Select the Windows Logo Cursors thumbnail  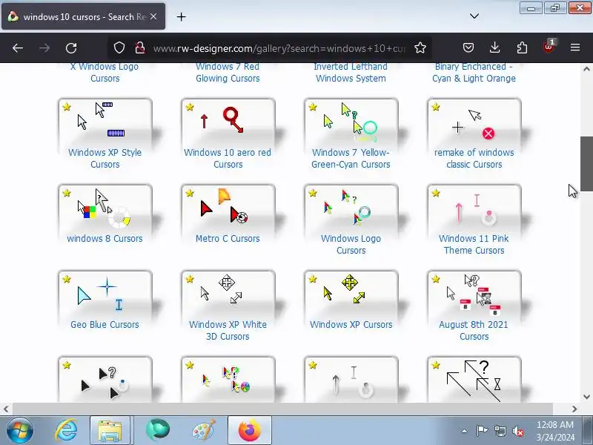point(351,208)
